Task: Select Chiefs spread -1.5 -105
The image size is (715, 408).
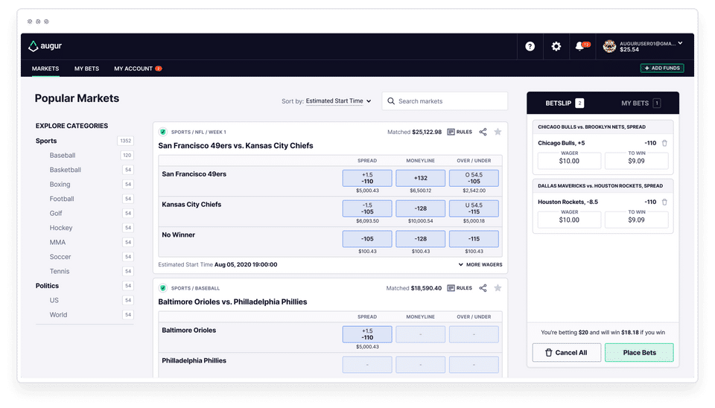Action: tap(367, 208)
